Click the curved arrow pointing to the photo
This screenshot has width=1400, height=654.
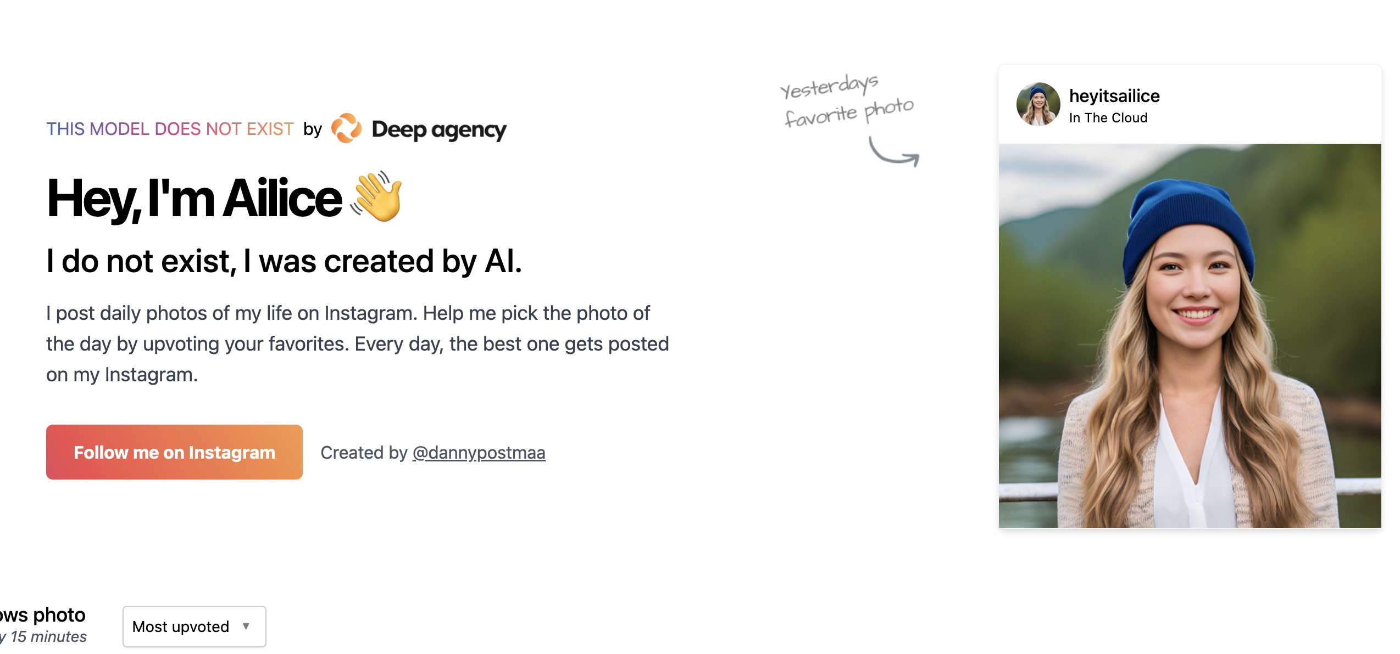tap(894, 153)
